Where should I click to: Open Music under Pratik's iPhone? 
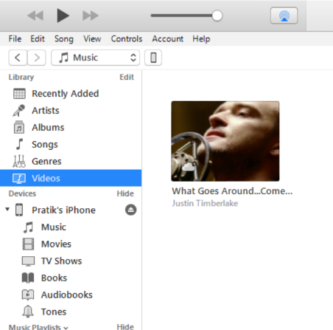pos(54,227)
